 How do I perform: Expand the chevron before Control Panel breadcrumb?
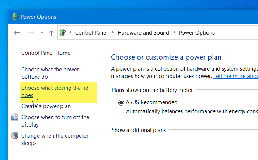[70, 33]
